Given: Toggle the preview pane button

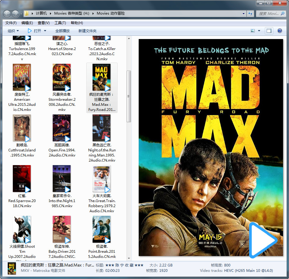Looking at the screenshot, I should pyautogui.click(x=269, y=31).
